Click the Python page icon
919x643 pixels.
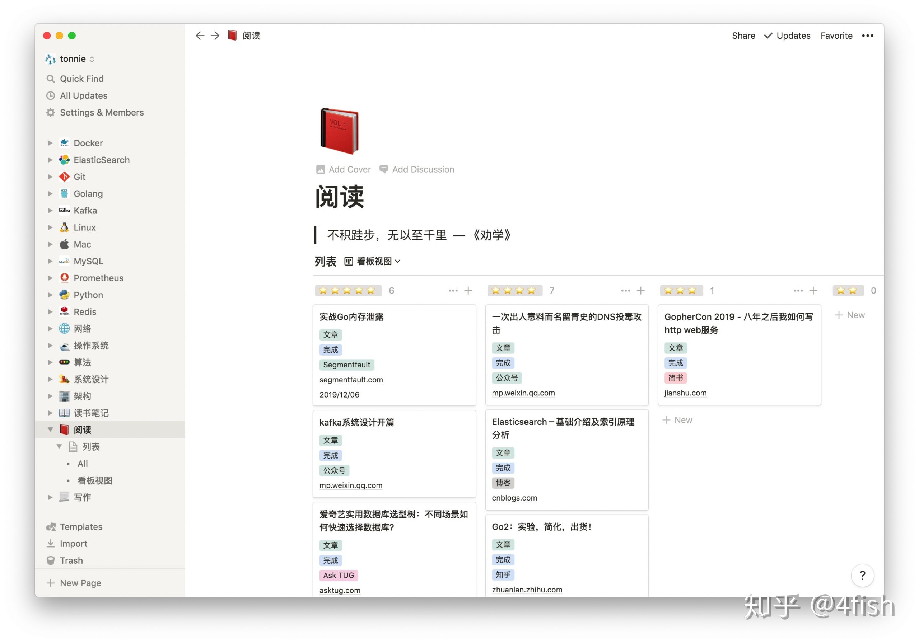tap(64, 295)
